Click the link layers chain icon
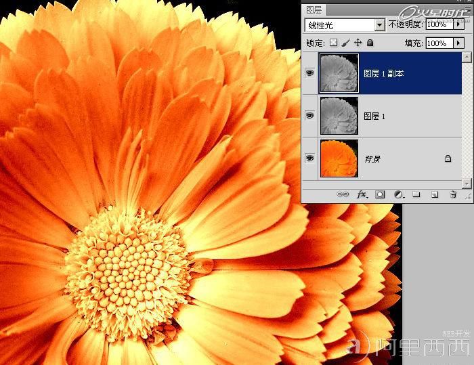 click(343, 194)
